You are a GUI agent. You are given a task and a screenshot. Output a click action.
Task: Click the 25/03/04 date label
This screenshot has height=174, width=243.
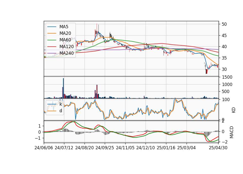[x=187, y=148]
